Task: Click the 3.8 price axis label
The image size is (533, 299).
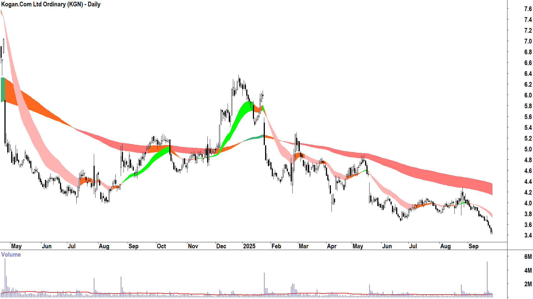Action: (x=528, y=214)
